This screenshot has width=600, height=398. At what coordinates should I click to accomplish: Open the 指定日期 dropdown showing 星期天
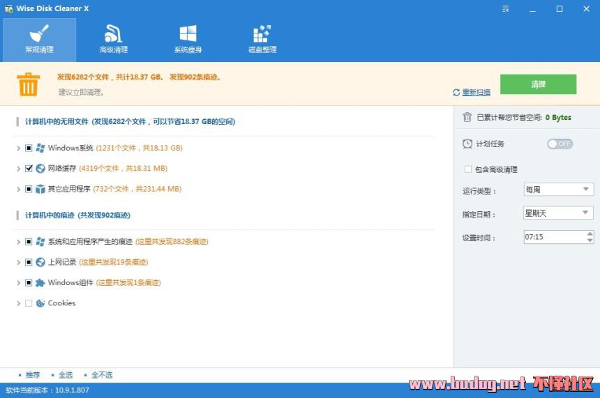pos(558,213)
